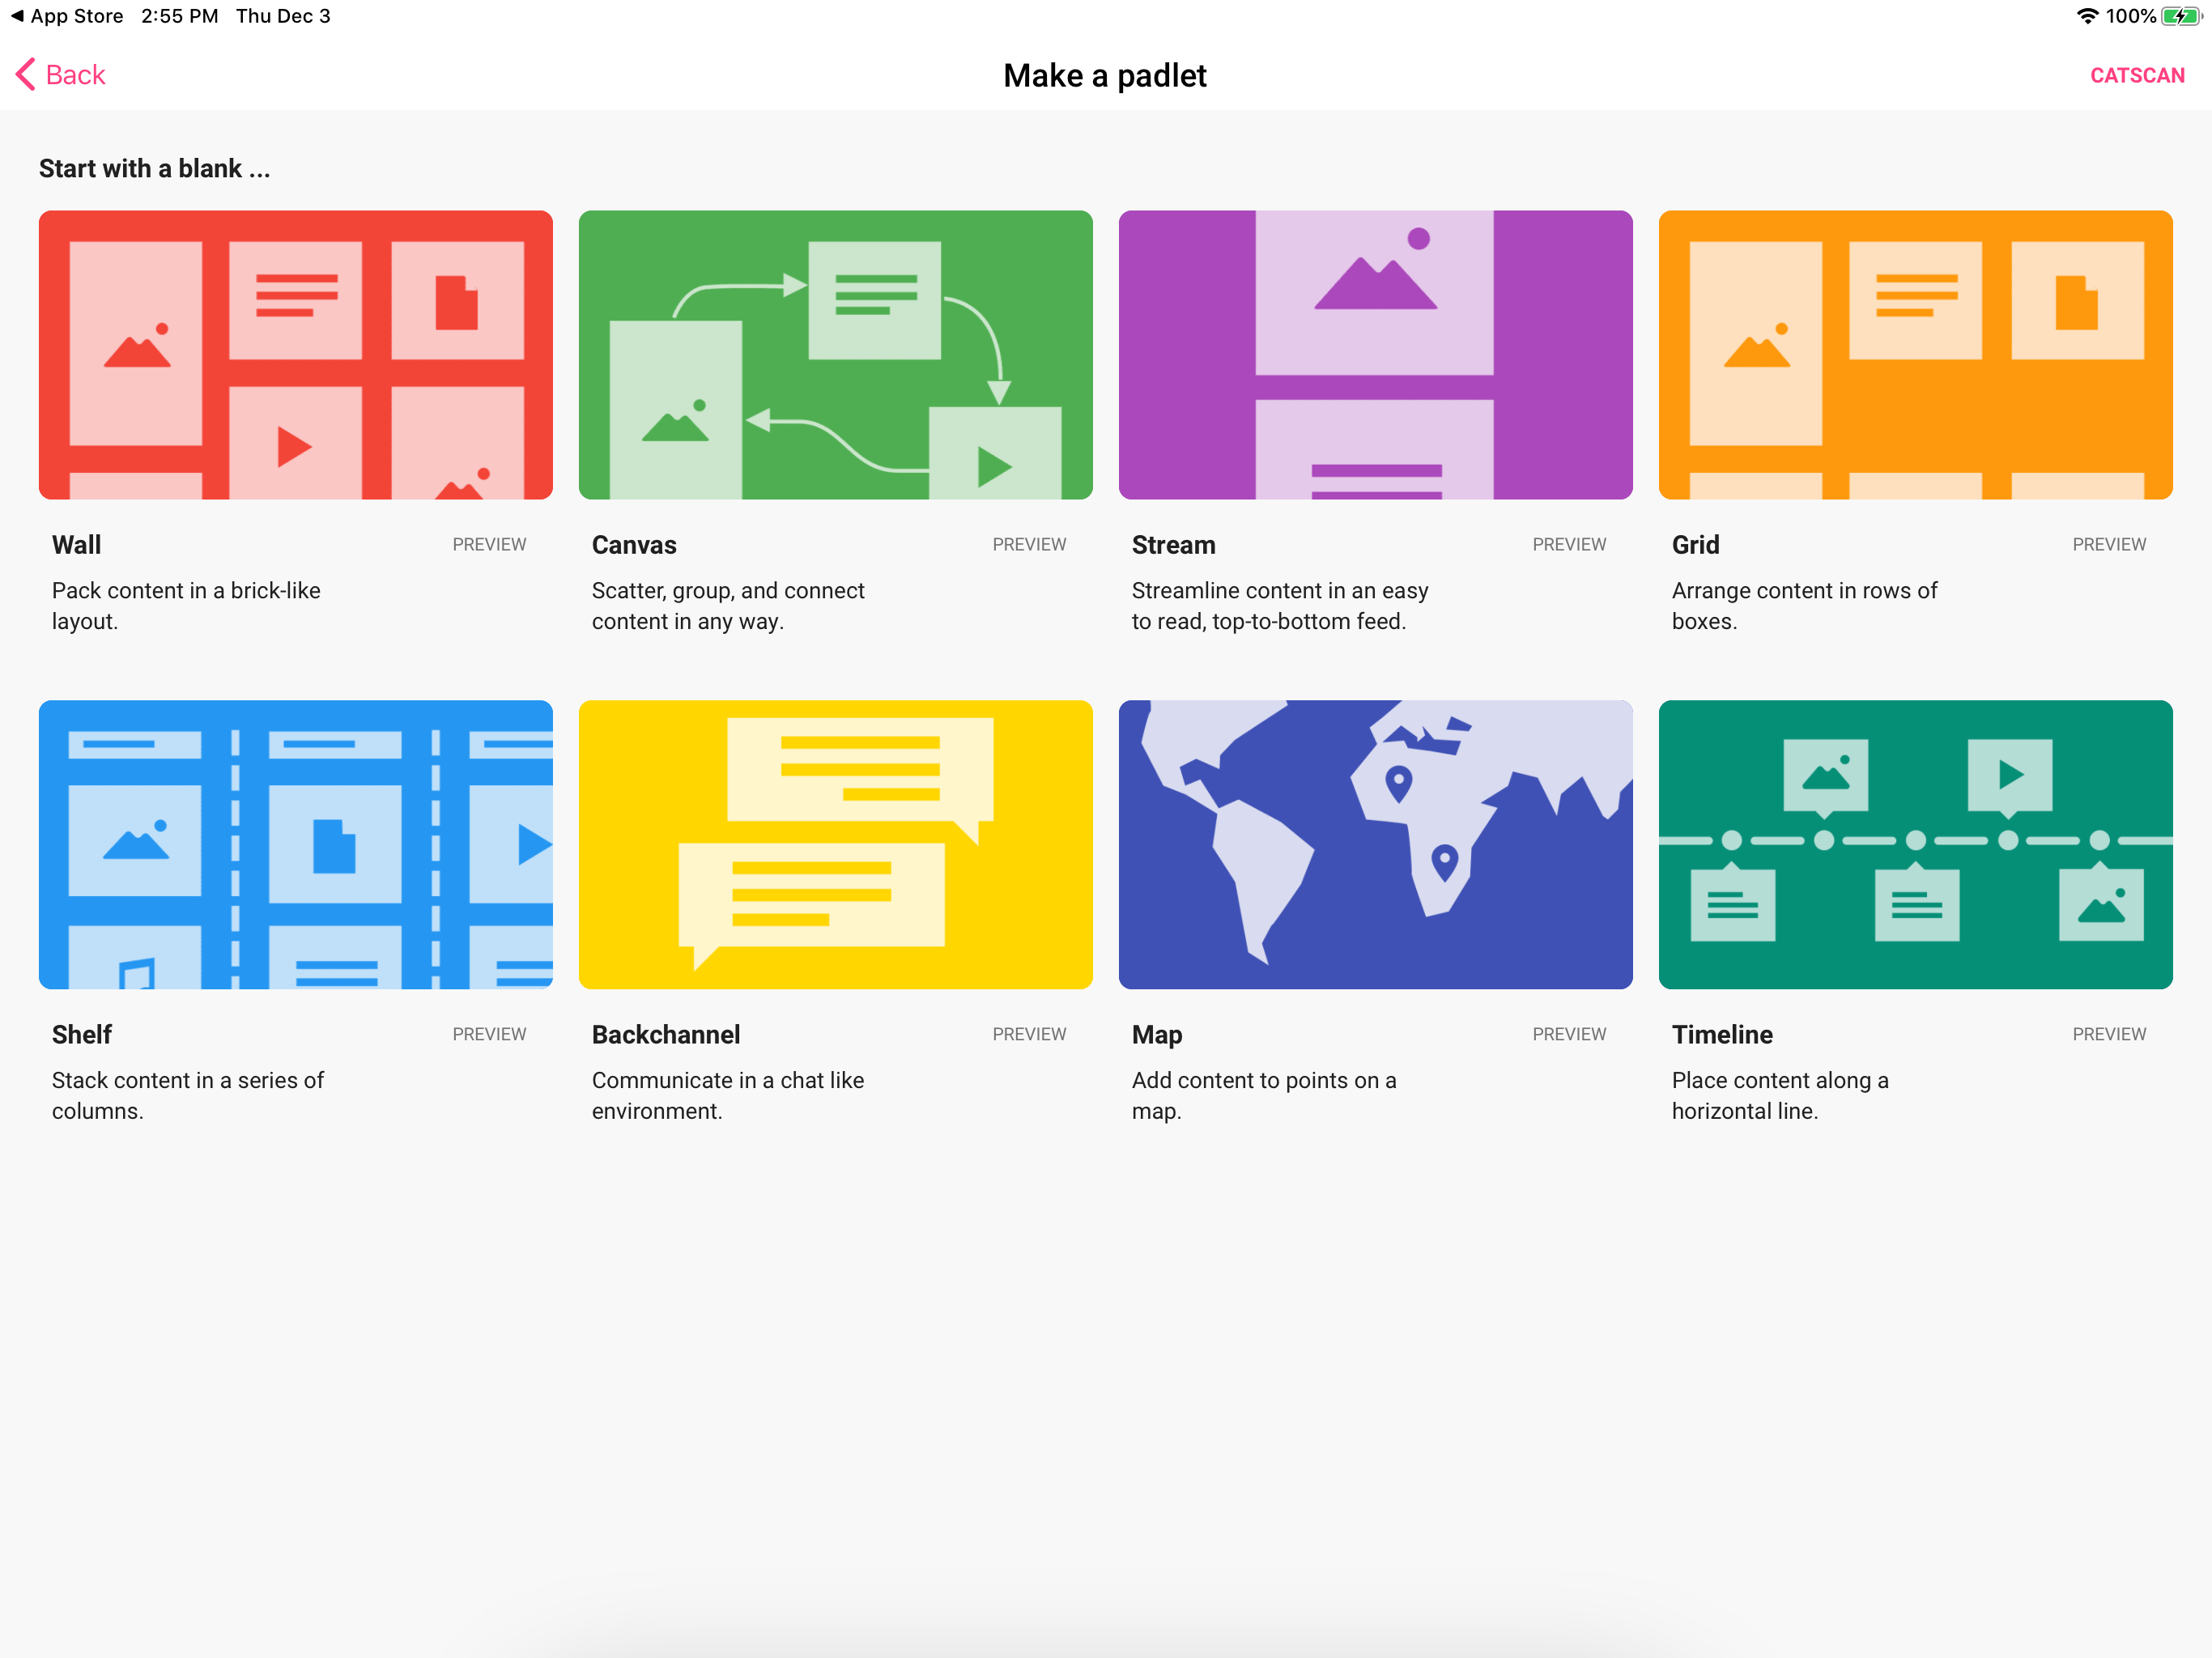Tap the Back chevron arrow
Screen dimensions: 2212x1658
tap(26, 75)
